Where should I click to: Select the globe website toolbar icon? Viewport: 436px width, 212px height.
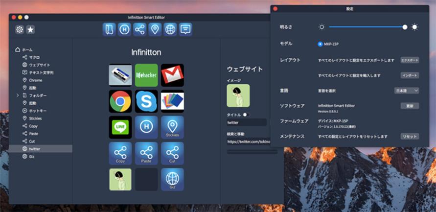coord(170,29)
